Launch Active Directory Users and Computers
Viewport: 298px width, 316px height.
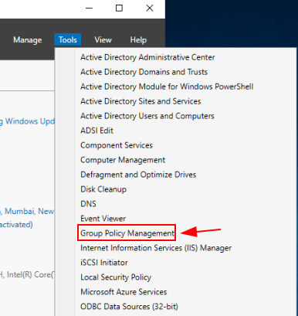click(x=147, y=116)
